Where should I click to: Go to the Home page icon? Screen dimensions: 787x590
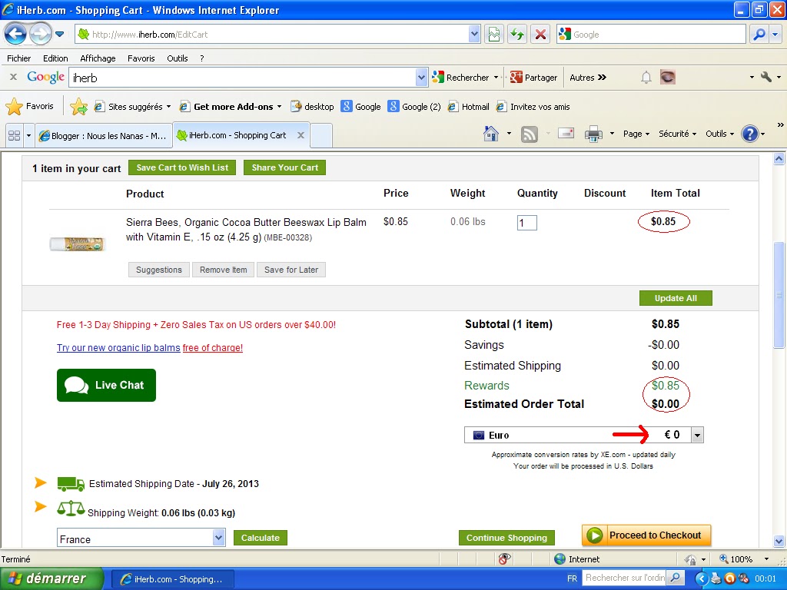[x=491, y=134]
